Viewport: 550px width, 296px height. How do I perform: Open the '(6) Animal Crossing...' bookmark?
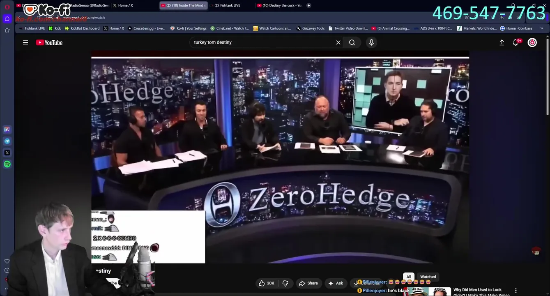391,28
